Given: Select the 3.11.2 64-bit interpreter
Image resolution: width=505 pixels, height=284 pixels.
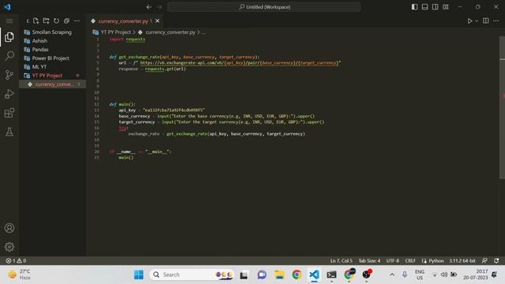Looking at the screenshot, I should point(462,260).
